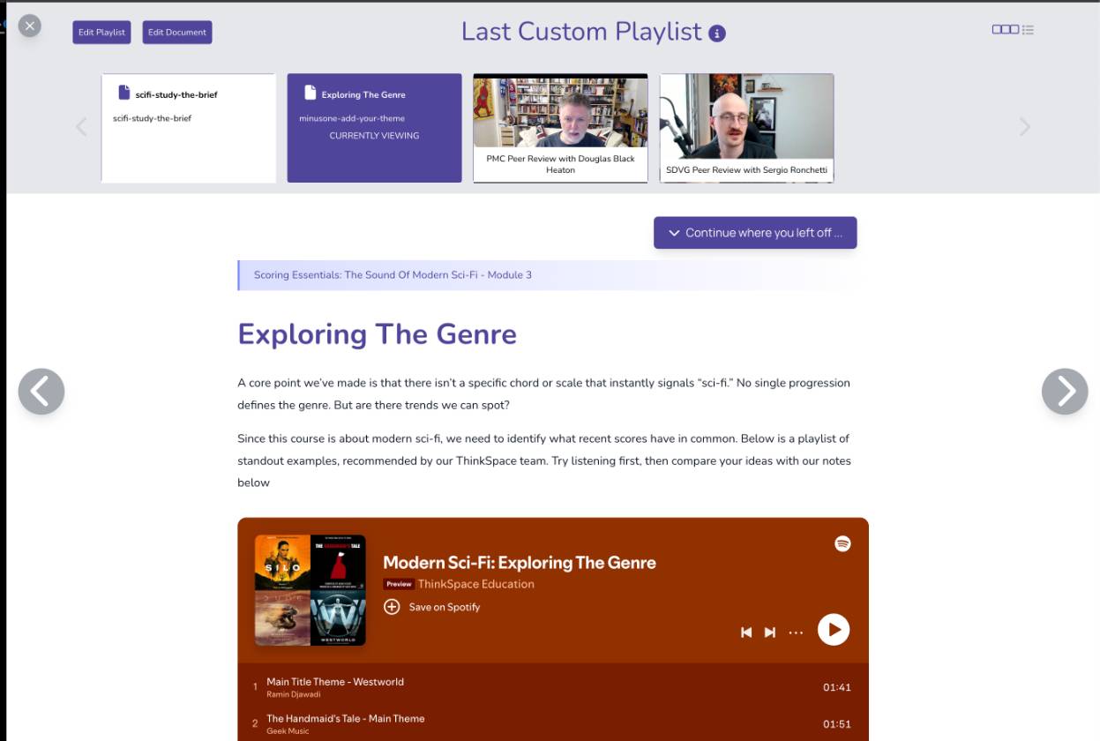Go to previous items in the playlist carousel
This screenshot has height=741, width=1100.
tap(81, 127)
